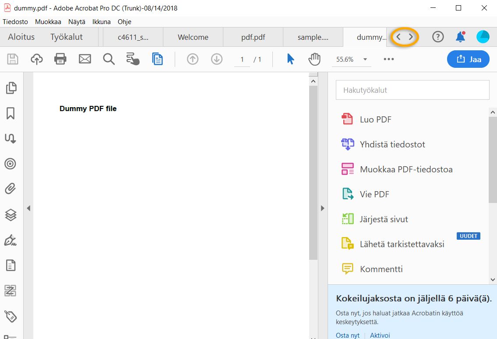The width and height of the screenshot is (497, 339).
Task: Open the Signatures panel
Action: tap(12, 240)
